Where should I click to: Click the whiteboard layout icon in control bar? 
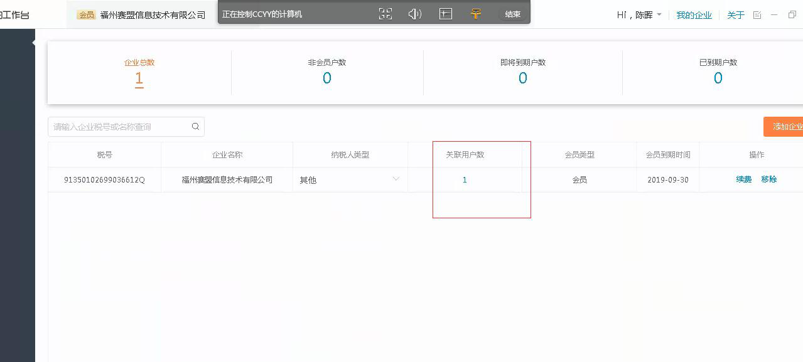click(446, 14)
